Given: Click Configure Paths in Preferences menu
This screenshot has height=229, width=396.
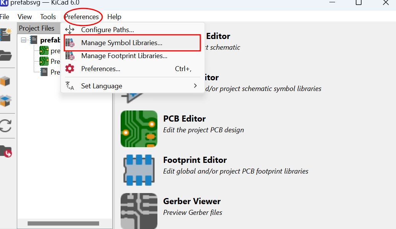Looking at the screenshot, I should pos(107,30).
